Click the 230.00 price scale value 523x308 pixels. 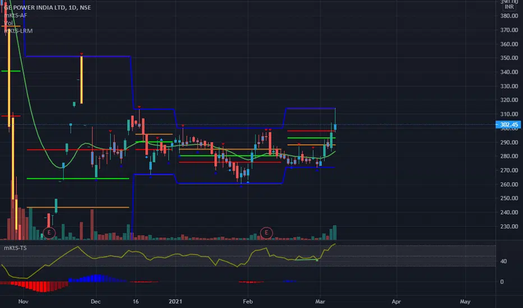[x=509, y=226]
